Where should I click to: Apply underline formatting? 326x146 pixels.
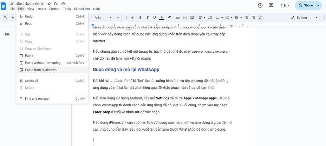155,18
